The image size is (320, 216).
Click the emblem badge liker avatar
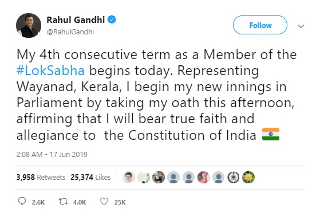[x=233, y=177]
